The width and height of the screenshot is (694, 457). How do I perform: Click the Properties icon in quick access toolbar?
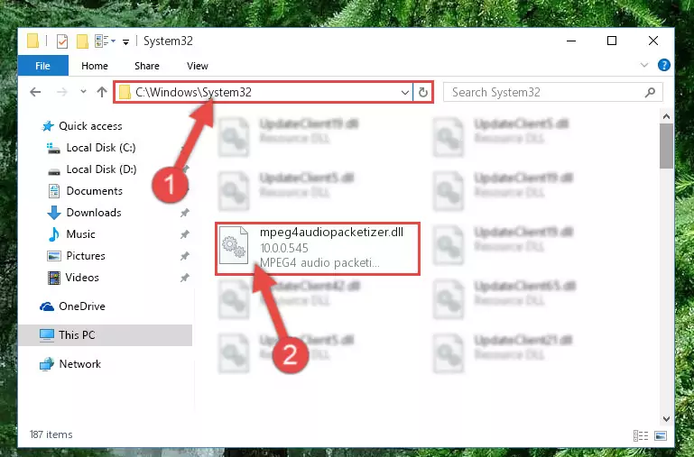62,41
